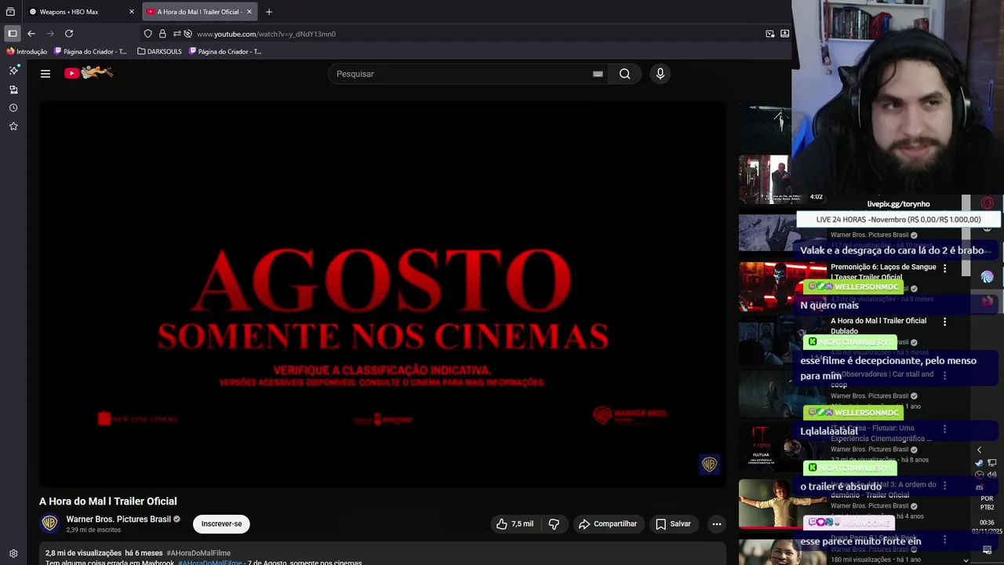The height and width of the screenshot is (565, 1004).
Task: Open the tracking protection shield panel
Action: (x=147, y=34)
